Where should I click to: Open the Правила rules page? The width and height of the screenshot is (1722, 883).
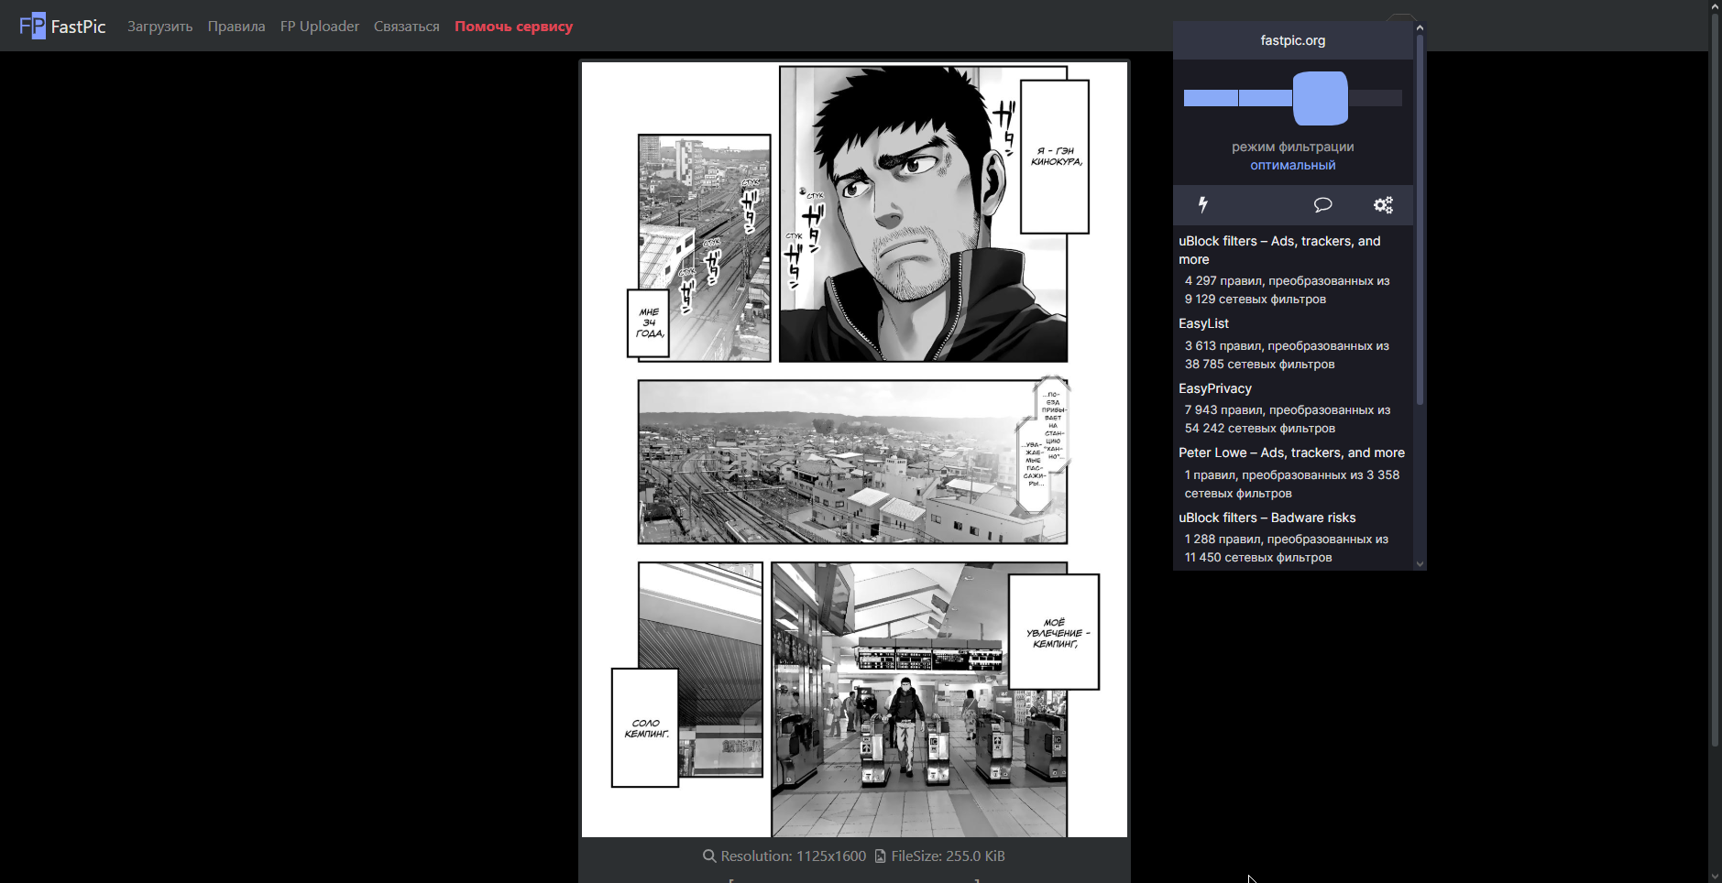pos(236,27)
